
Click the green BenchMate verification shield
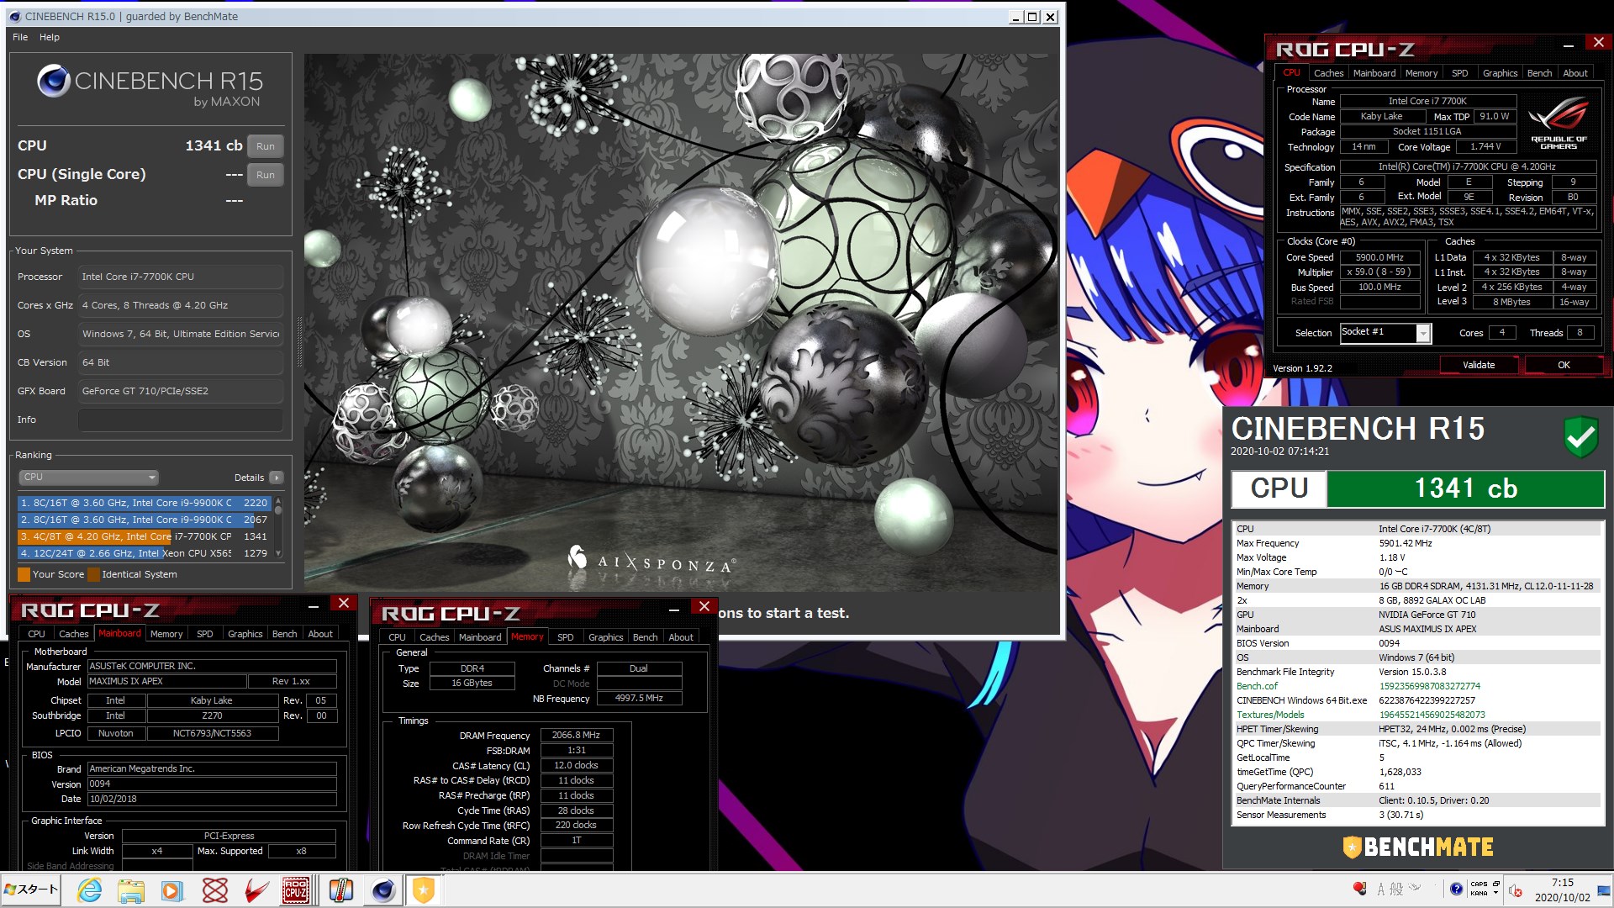pos(1581,436)
